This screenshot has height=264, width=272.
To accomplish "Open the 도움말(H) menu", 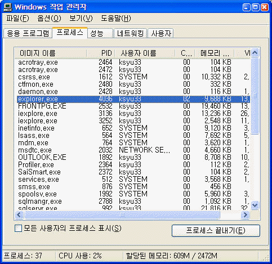I will (x=116, y=19).
